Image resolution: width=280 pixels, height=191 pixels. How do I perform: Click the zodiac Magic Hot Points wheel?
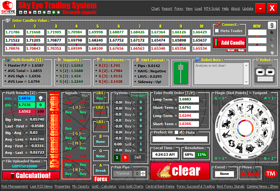click(245, 128)
